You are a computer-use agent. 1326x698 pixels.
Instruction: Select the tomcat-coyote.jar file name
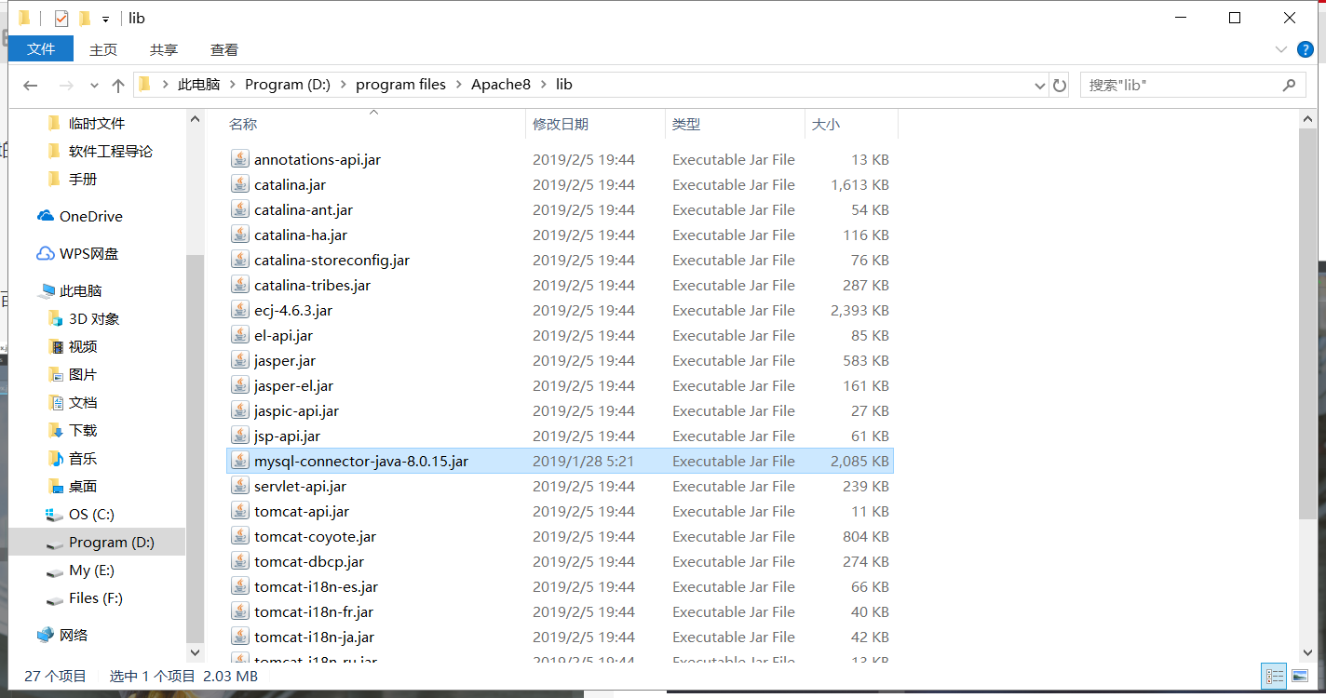point(315,536)
